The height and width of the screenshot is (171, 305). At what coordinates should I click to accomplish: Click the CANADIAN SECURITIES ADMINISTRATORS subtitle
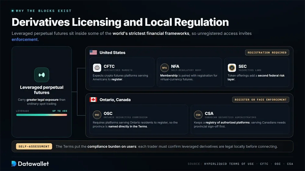tap(230, 117)
